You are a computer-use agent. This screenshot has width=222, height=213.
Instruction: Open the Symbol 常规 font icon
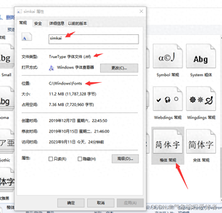point(168,56)
